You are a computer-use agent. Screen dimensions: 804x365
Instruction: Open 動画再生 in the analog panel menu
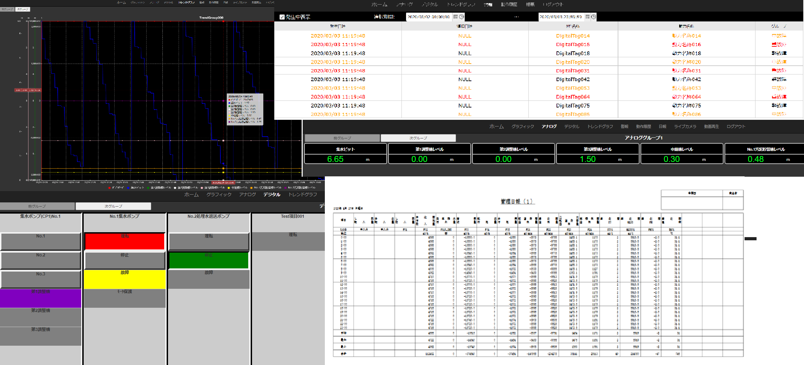pyautogui.click(x=711, y=126)
